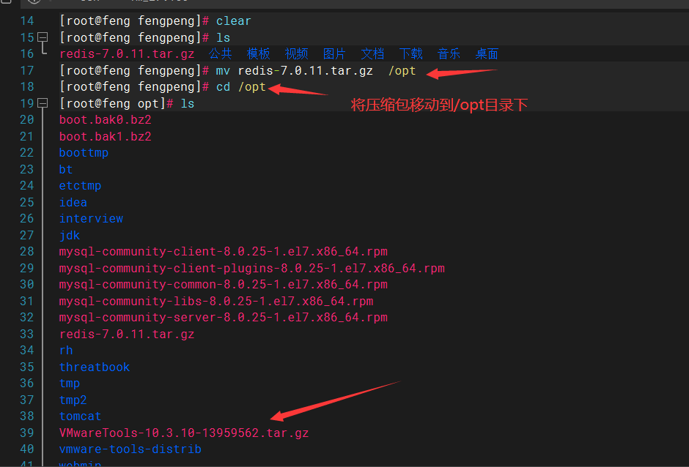This screenshot has height=467, width=689.
Task: Click the 'tmp' entry on line 36
Action: tap(70, 384)
